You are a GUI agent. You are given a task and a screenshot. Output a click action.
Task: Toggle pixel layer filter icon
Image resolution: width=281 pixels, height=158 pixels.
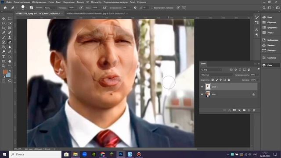231,70
